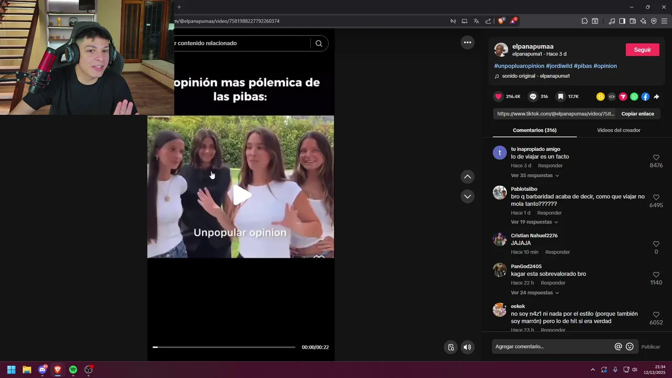Open the browser hamburger menu
The height and width of the screenshot is (378, 672).
pyautogui.click(x=664, y=21)
